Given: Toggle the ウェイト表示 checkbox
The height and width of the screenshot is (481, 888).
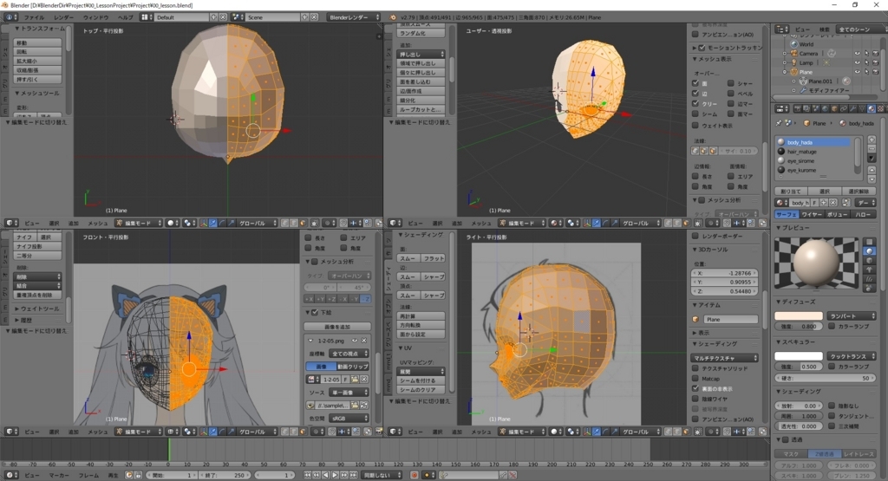Looking at the screenshot, I should (x=695, y=126).
